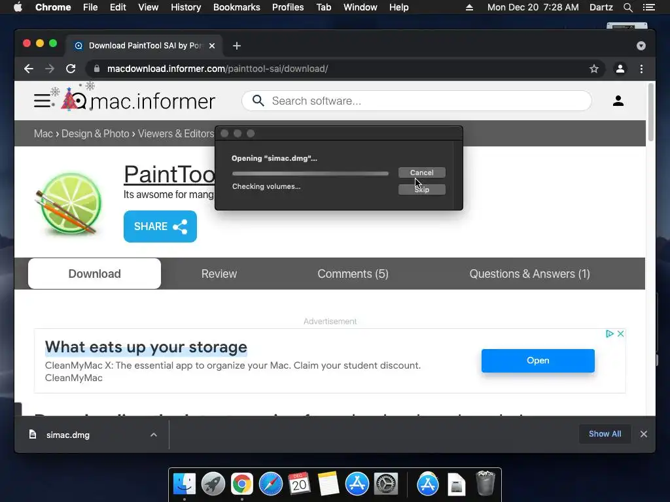Open the mac.informer hamburger menu
This screenshot has width=670, height=502.
point(42,101)
